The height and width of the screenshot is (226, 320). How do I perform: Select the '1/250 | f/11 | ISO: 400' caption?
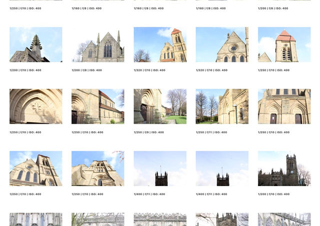tap(211, 132)
